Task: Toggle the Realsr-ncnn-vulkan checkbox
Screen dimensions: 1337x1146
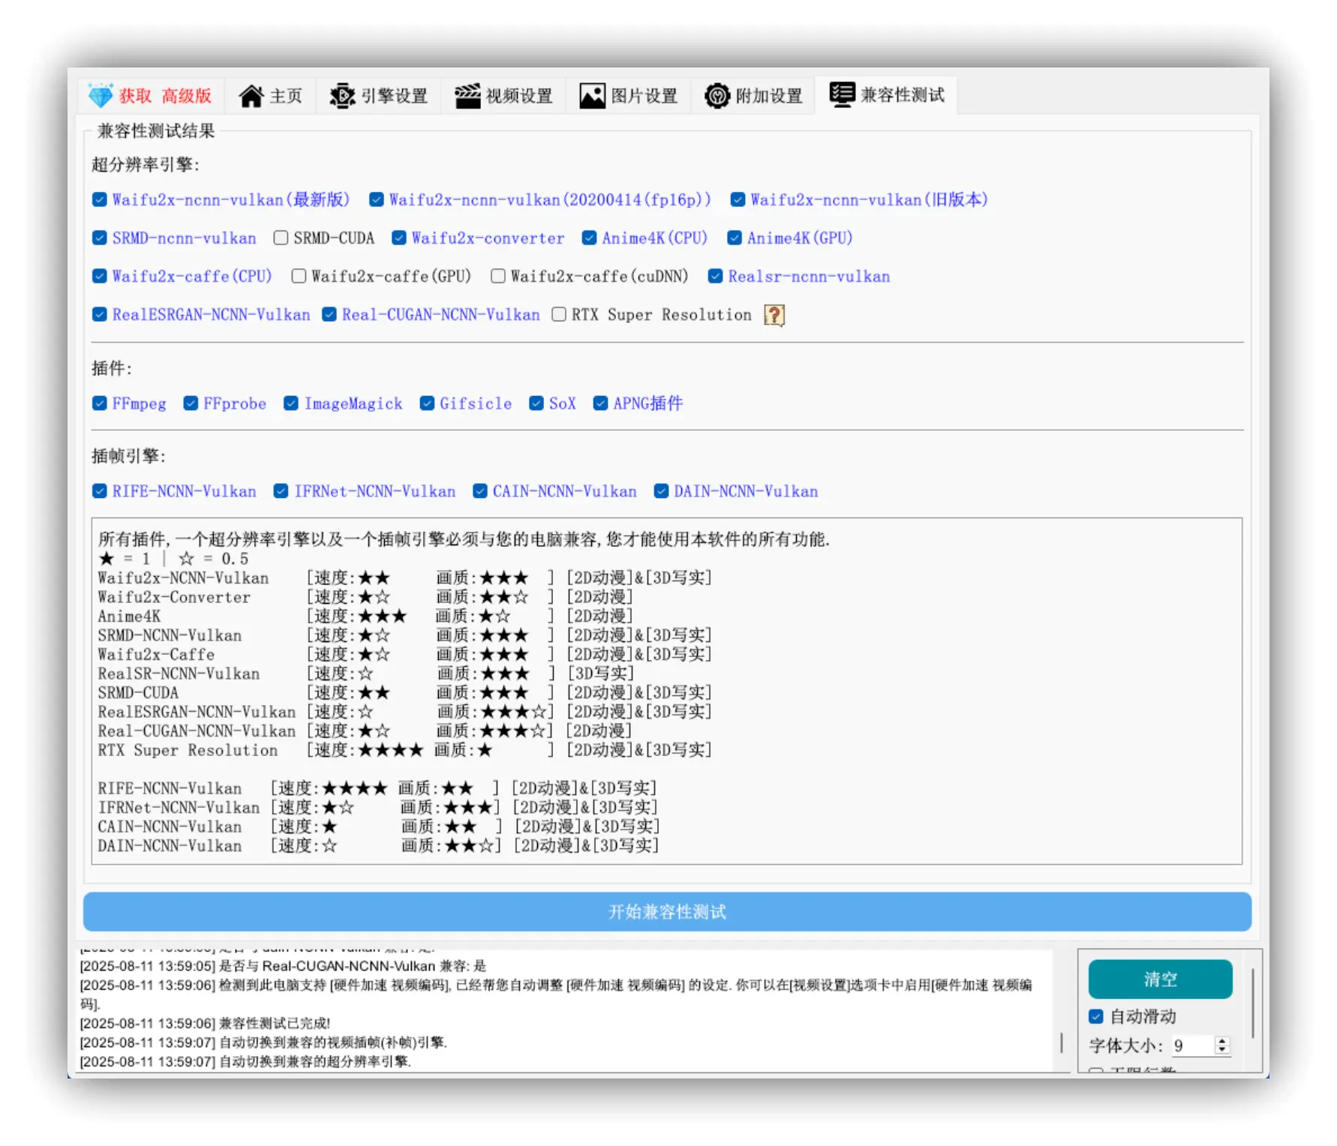Action: (715, 276)
